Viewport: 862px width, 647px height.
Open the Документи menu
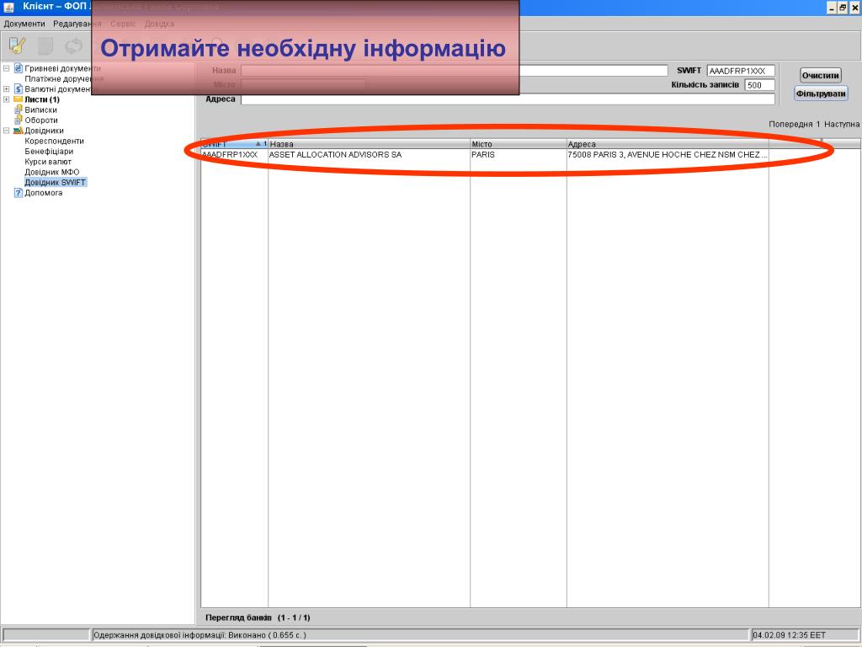coord(24,24)
